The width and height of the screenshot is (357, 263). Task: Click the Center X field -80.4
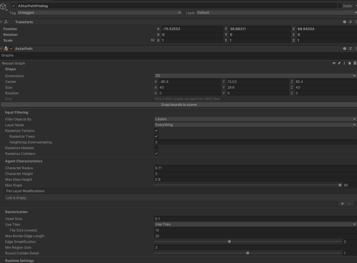(x=190, y=82)
